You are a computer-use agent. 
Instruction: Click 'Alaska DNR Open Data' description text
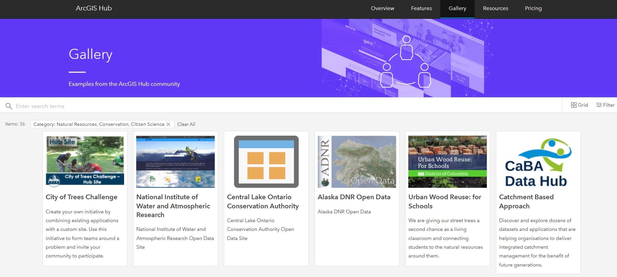tap(344, 212)
